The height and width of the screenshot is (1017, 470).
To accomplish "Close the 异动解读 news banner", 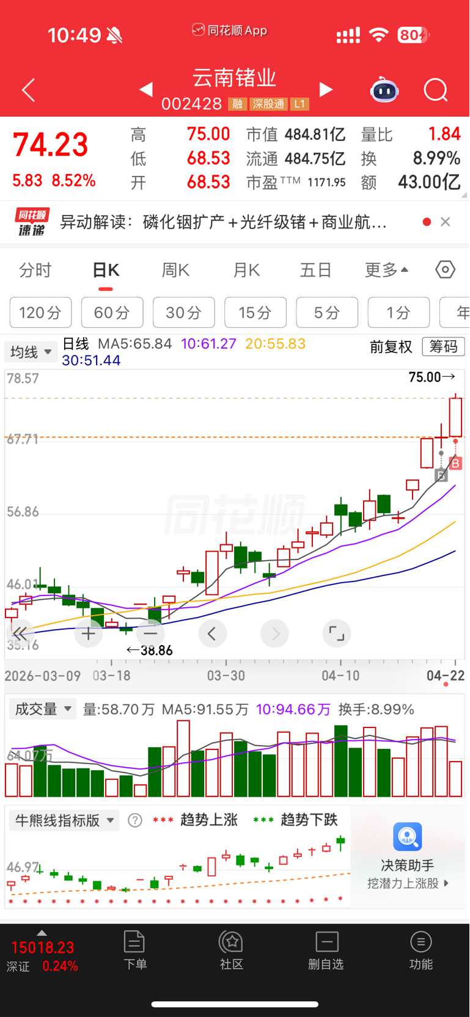I will (446, 222).
